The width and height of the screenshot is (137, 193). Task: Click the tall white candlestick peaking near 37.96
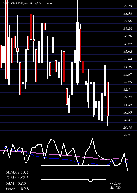point(78,52)
